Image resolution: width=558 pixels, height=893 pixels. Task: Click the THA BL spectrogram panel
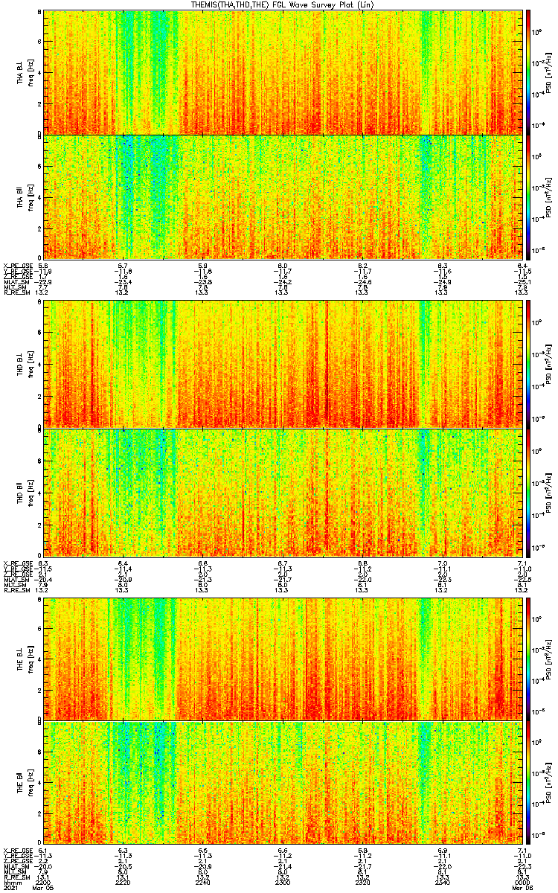(x=282, y=72)
